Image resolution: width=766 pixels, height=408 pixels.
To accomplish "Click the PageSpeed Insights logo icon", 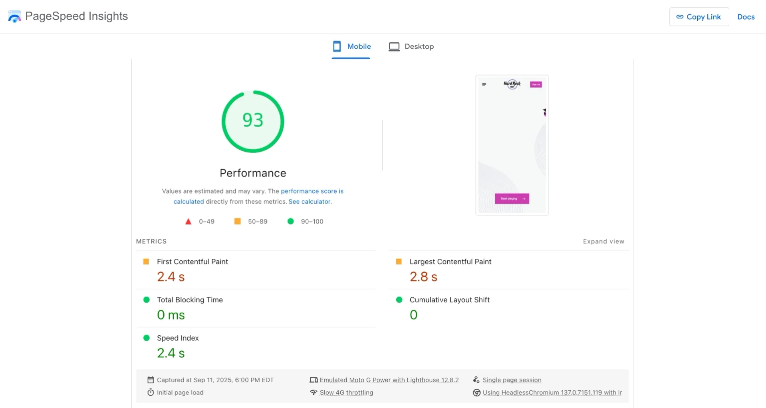I will point(15,17).
